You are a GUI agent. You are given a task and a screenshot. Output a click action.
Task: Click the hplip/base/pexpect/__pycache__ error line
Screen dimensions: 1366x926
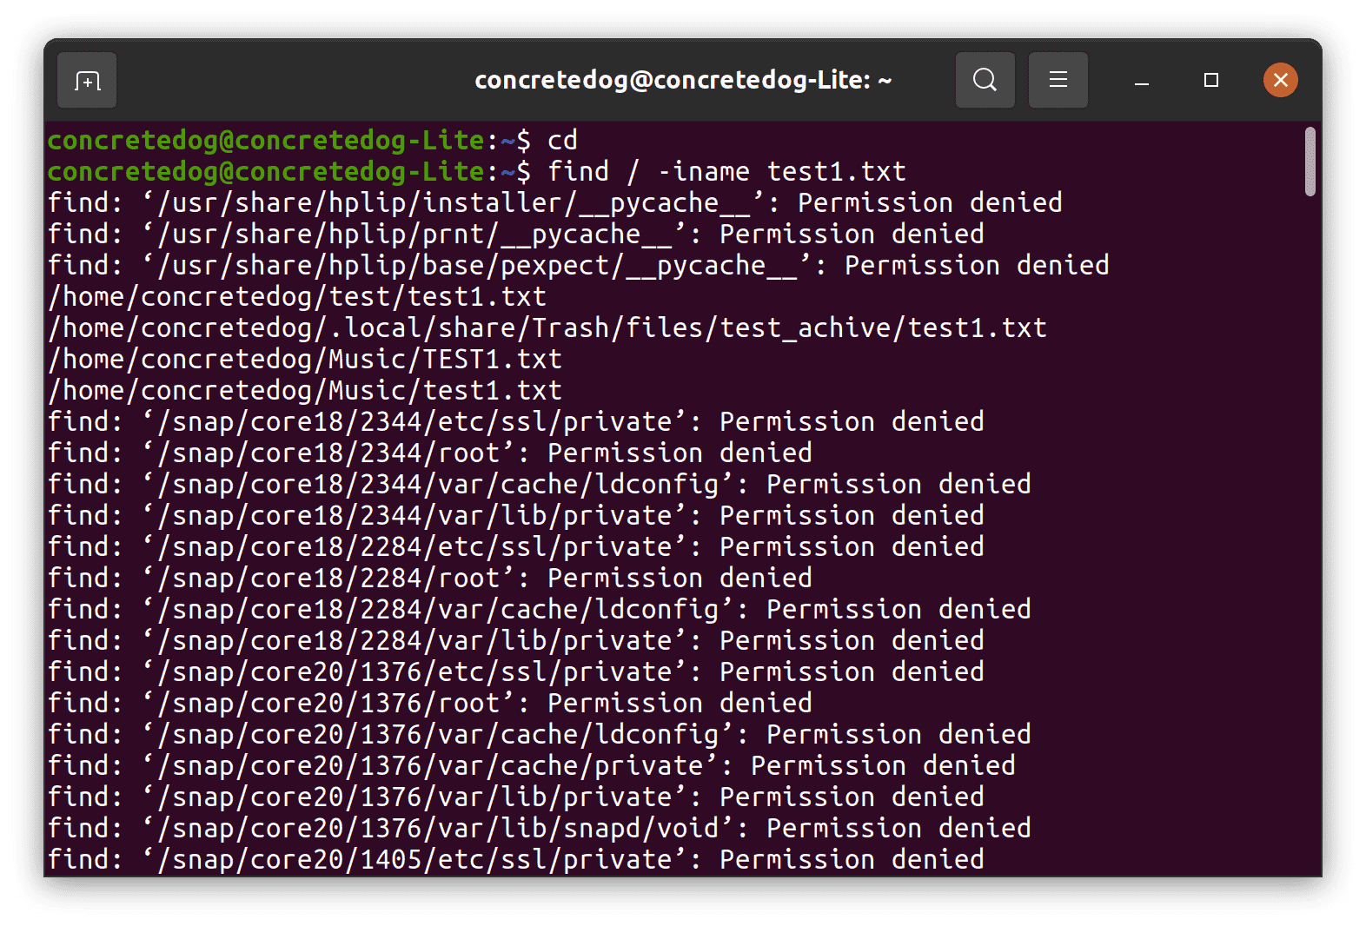coord(579,265)
